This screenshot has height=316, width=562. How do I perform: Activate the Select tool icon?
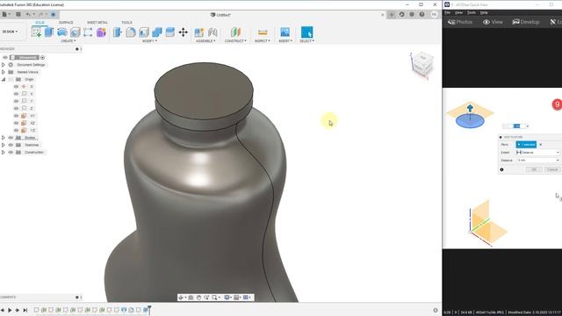[306, 32]
